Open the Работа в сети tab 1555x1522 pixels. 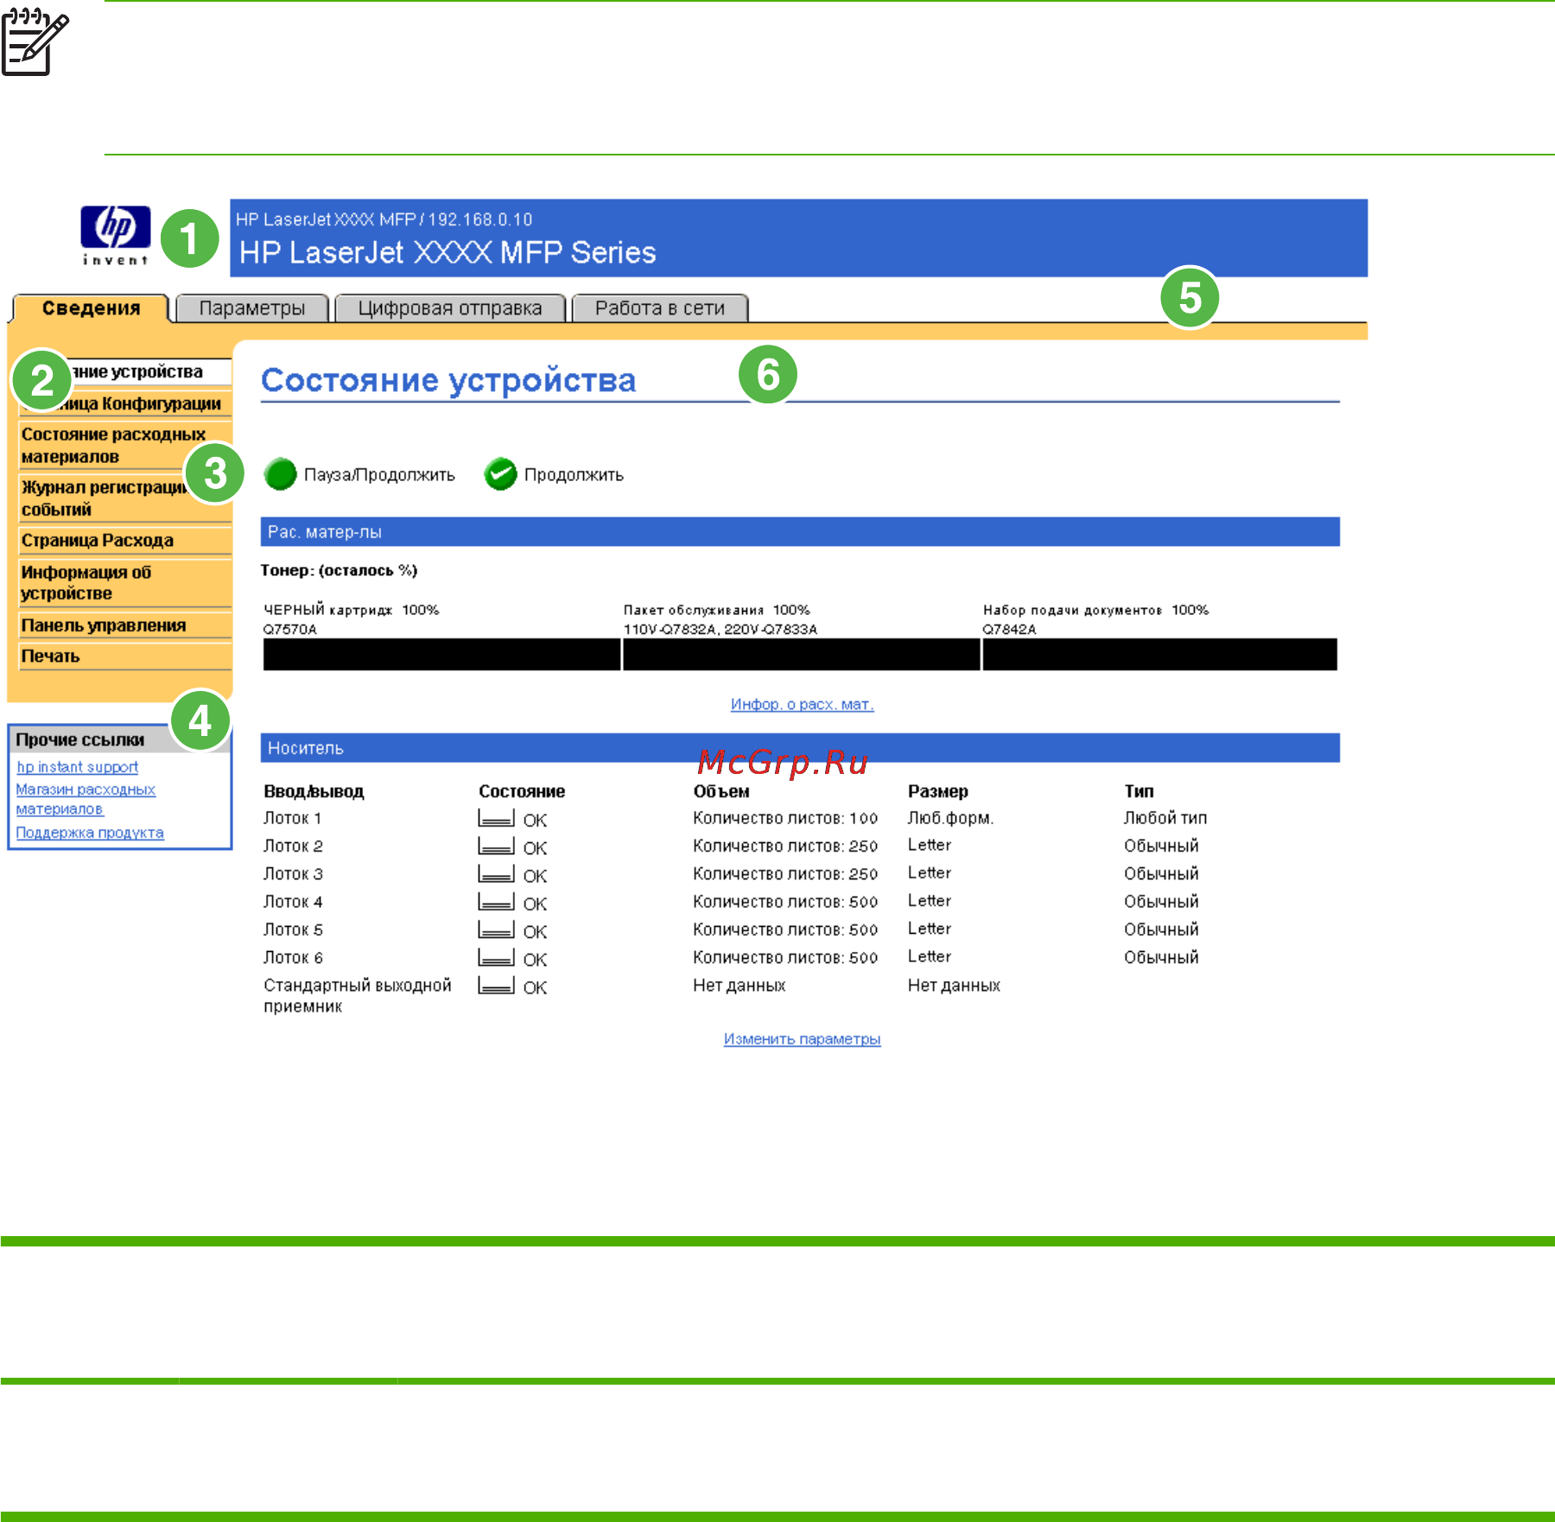click(x=660, y=308)
